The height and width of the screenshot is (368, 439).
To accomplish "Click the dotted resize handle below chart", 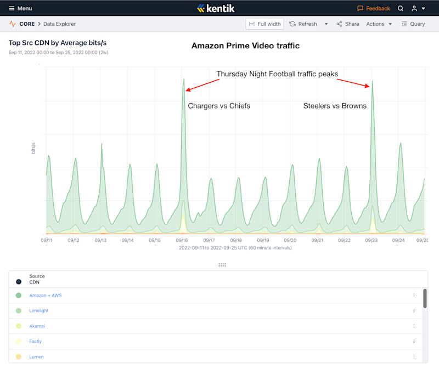I will click(x=222, y=265).
